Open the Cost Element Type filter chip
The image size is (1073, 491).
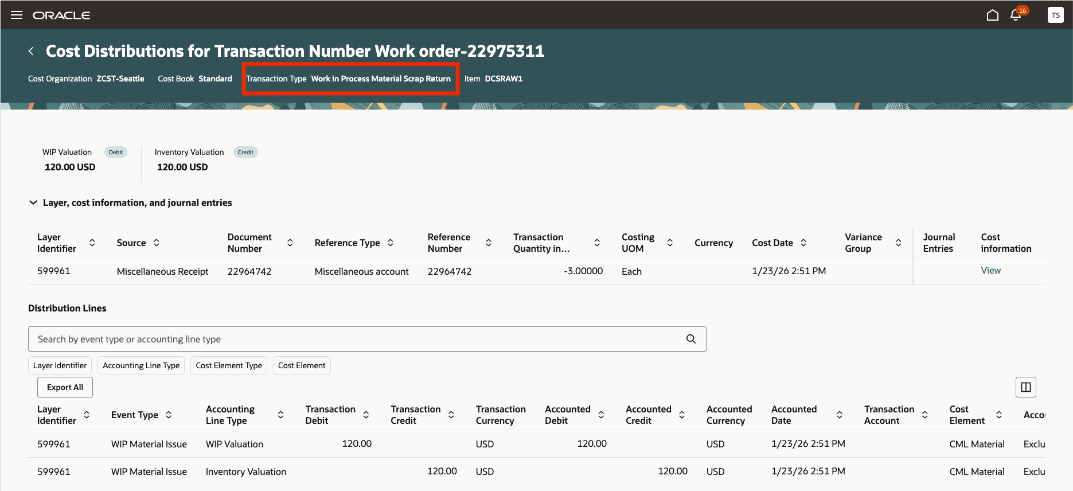(229, 365)
